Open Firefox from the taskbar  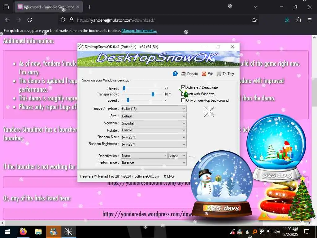pyautogui.click(x=23, y=232)
